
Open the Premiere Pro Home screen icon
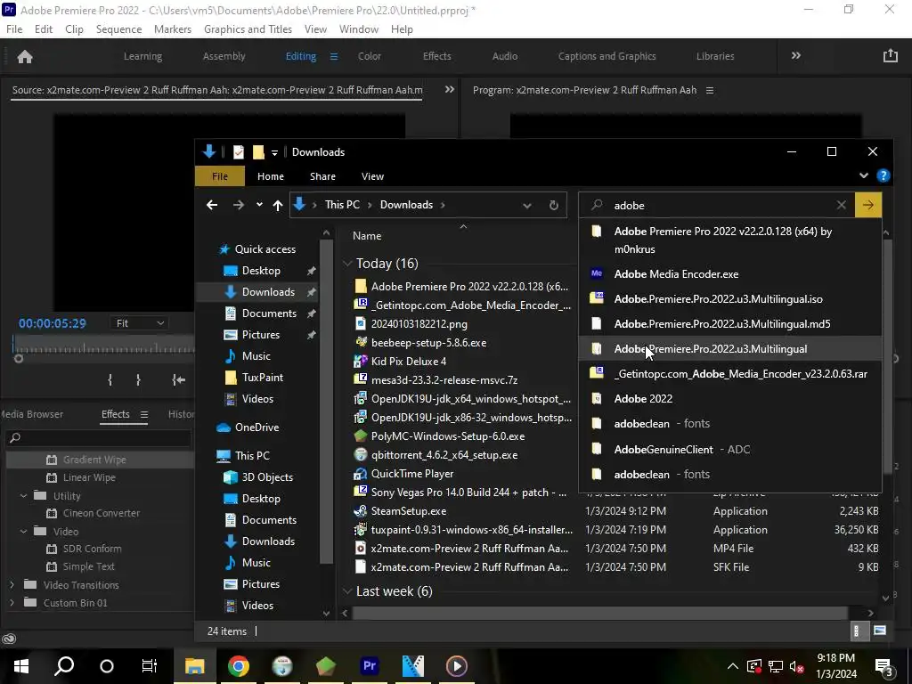(25, 56)
